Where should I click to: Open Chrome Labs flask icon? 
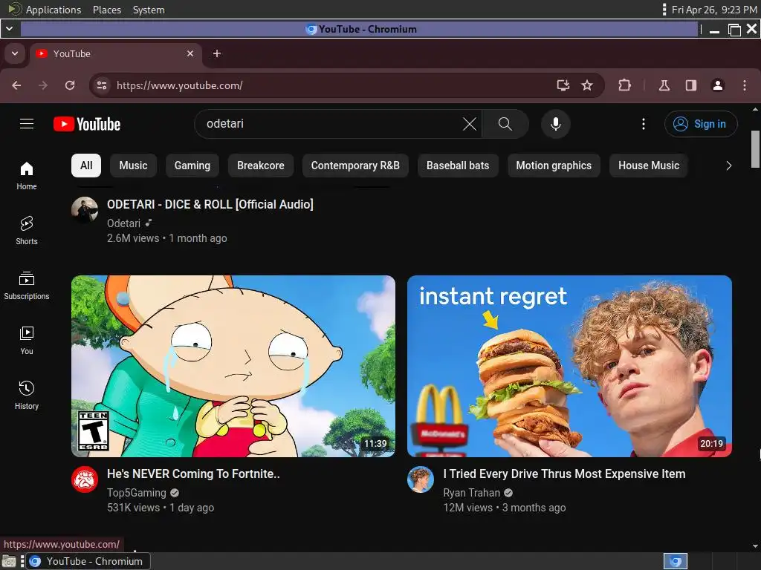[664, 85]
